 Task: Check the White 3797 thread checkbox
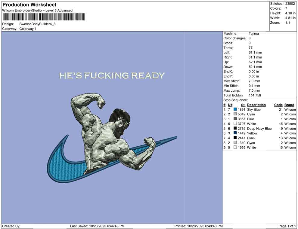tap(235, 124)
